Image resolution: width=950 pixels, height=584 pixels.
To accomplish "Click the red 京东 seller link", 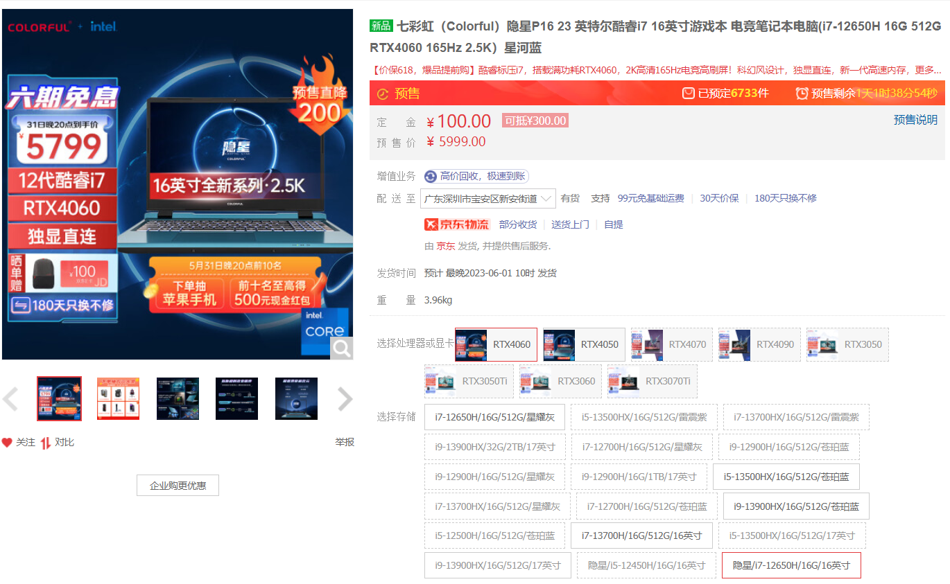I will [x=445, y=246].
